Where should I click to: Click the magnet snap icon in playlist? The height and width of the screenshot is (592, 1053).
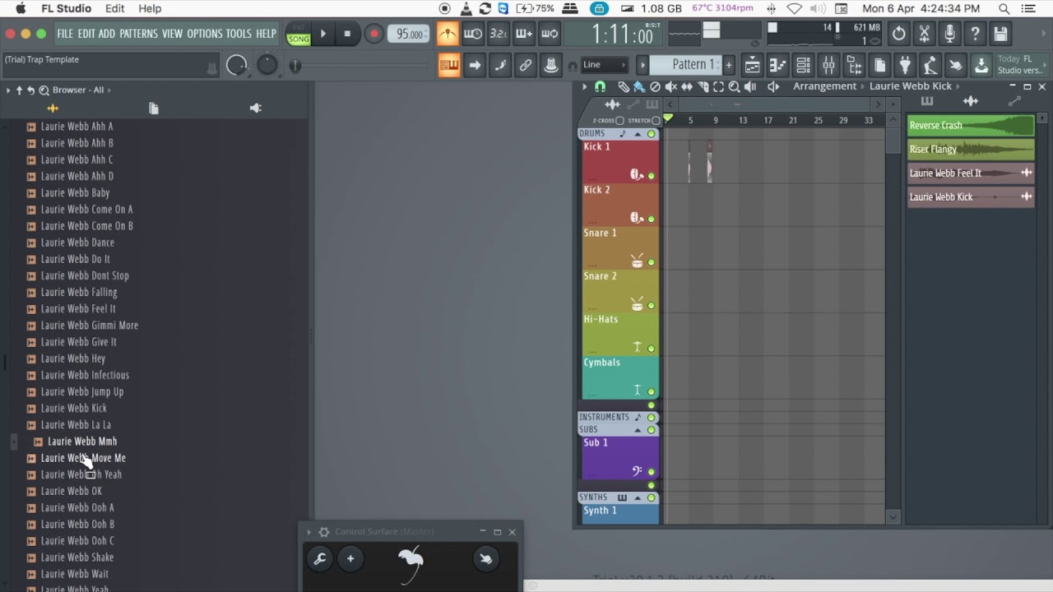(601, 86)
